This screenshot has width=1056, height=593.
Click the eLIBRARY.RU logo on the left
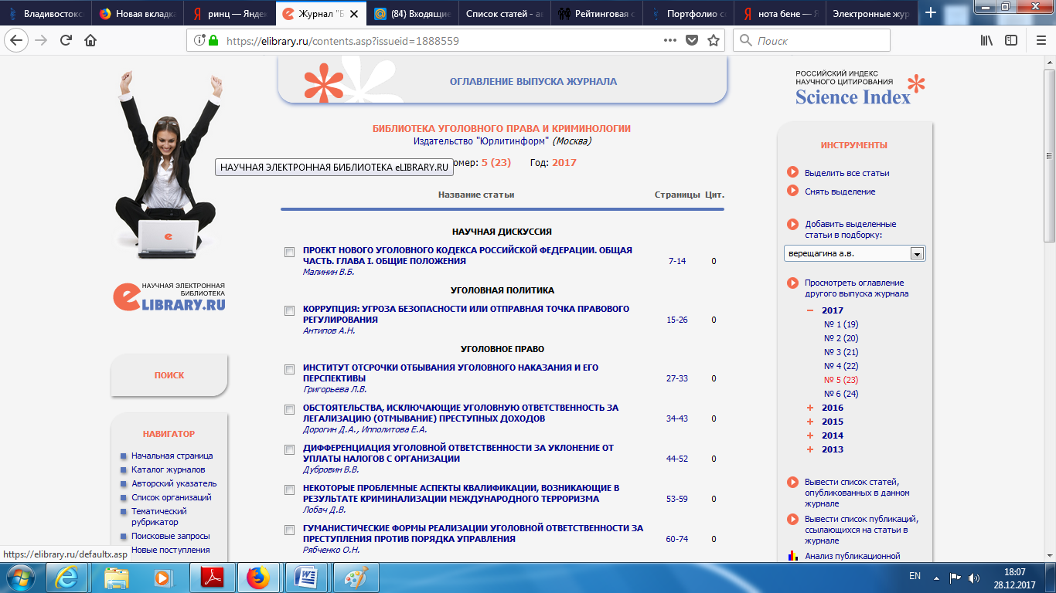[x=169, y=297]
